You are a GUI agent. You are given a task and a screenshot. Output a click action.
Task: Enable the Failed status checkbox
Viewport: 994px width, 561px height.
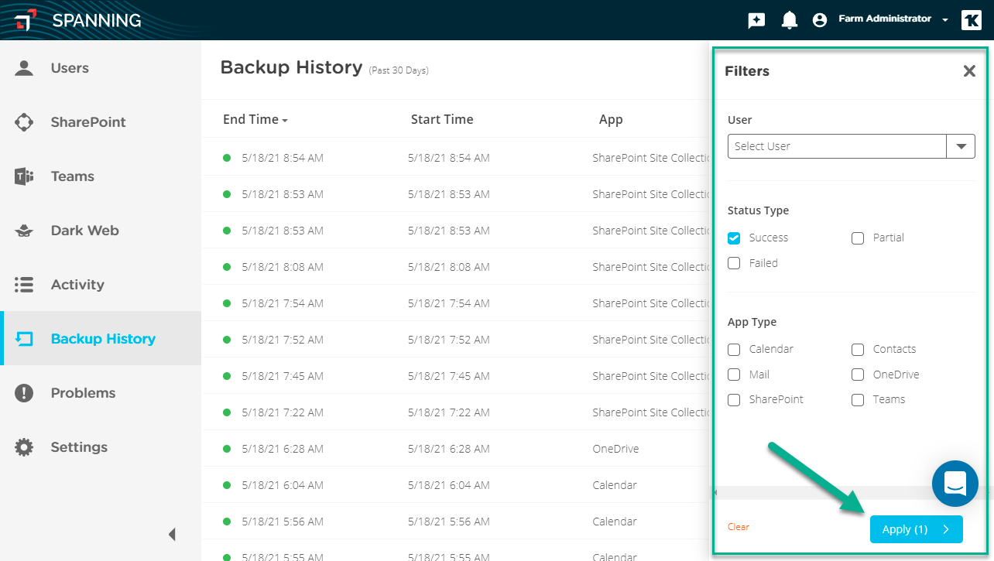pyautogui.click(x=734, y=263)
